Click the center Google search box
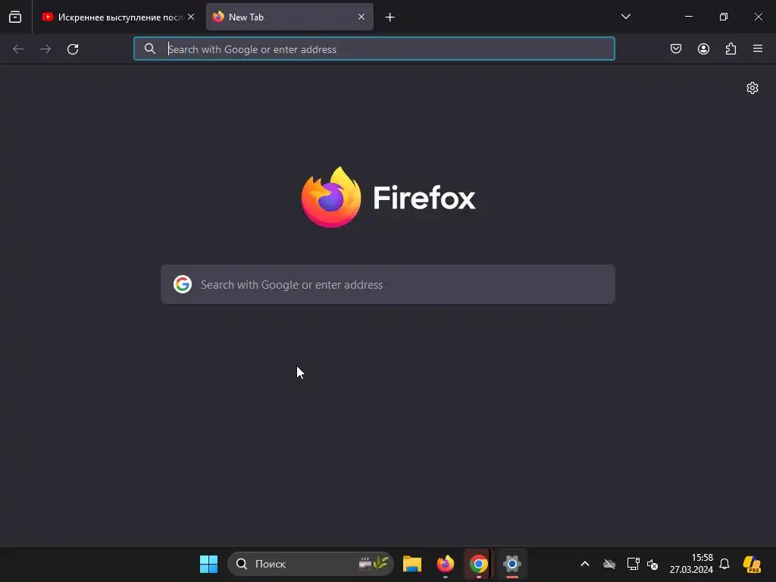 pyautogui.click(x=388, y=285)
